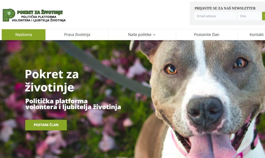Click the Naše politike dropdown caret
This screenshot has width=265, height=158.
[154, 35]
